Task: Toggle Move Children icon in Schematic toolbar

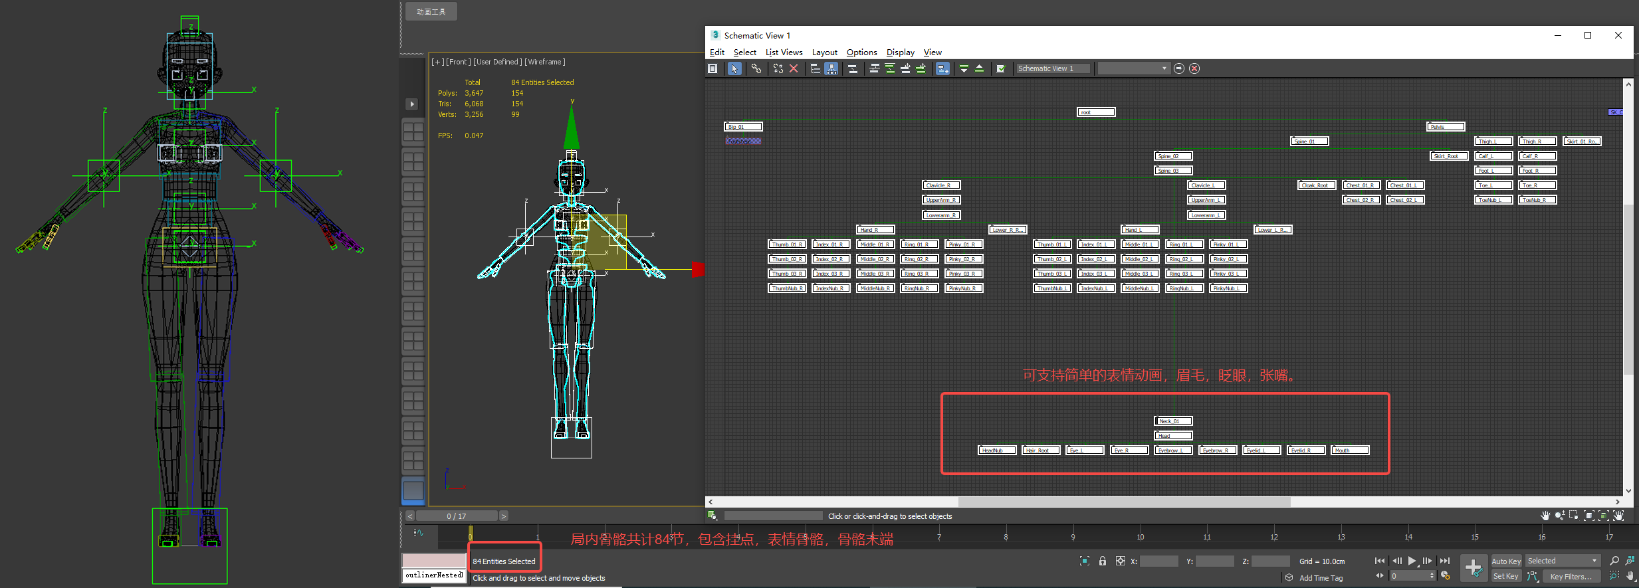Action: pos(942,68)
